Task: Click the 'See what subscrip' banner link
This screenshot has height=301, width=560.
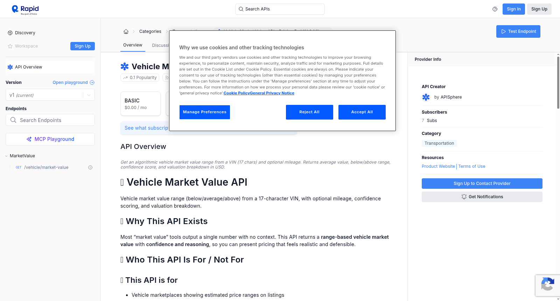Action: click(x=147, y=128)
